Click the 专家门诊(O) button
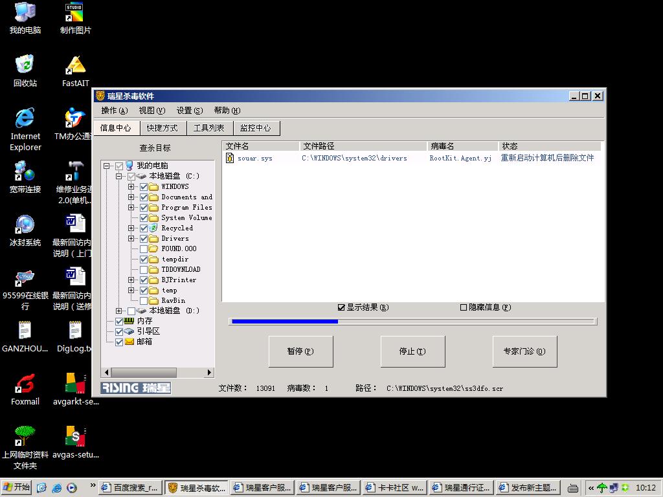 524,351
